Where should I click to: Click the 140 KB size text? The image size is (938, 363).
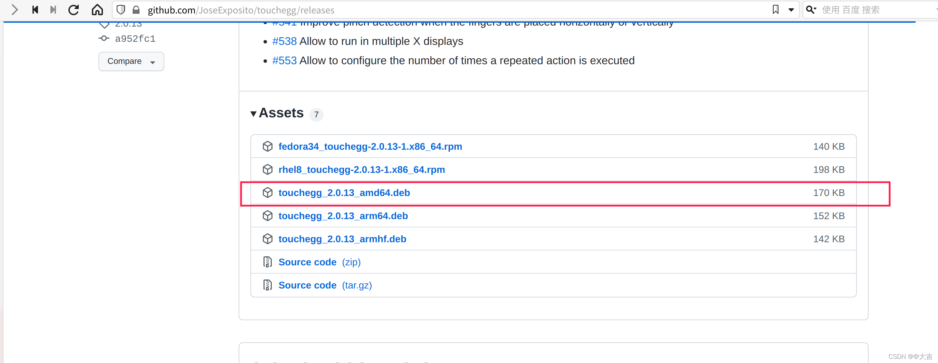(829, 146)
